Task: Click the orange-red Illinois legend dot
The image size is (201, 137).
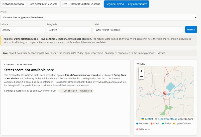Action: coord(151,124)
